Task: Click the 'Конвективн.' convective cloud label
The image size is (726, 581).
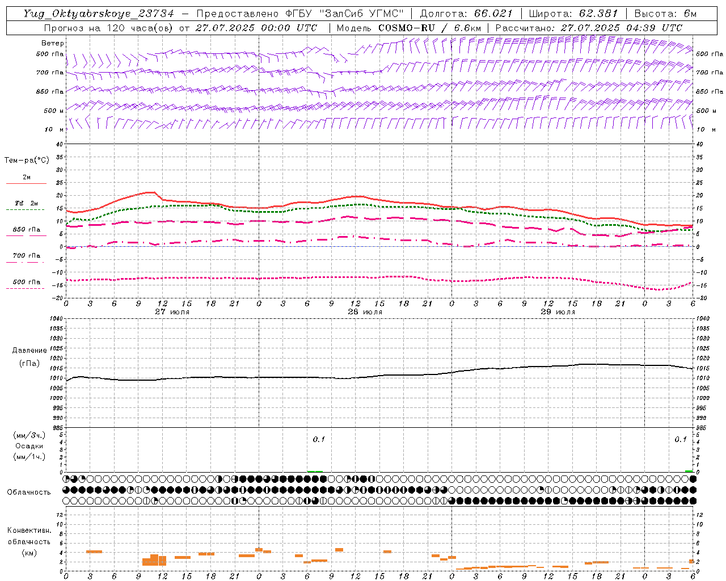Action: pyautogui.click(x=29, y=531)
